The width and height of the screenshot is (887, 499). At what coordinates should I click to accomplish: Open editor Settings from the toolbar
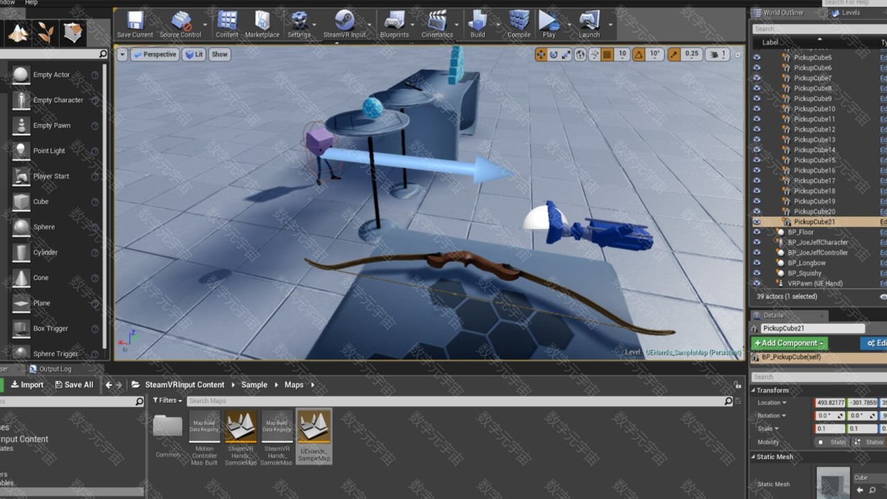point(299,24)
